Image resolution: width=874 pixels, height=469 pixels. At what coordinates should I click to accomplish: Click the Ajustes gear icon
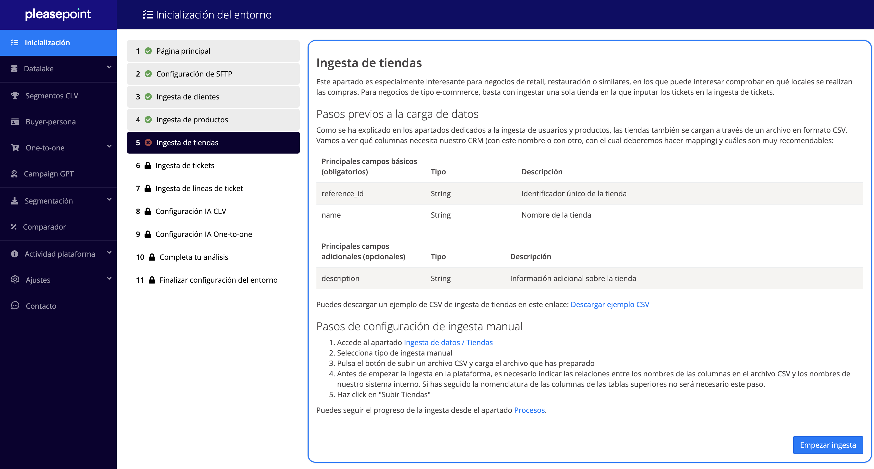click(x=15, y=280)
